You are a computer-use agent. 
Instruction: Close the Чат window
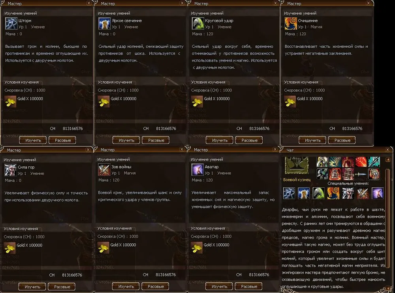pyautogui.click(x=387, y=149)
